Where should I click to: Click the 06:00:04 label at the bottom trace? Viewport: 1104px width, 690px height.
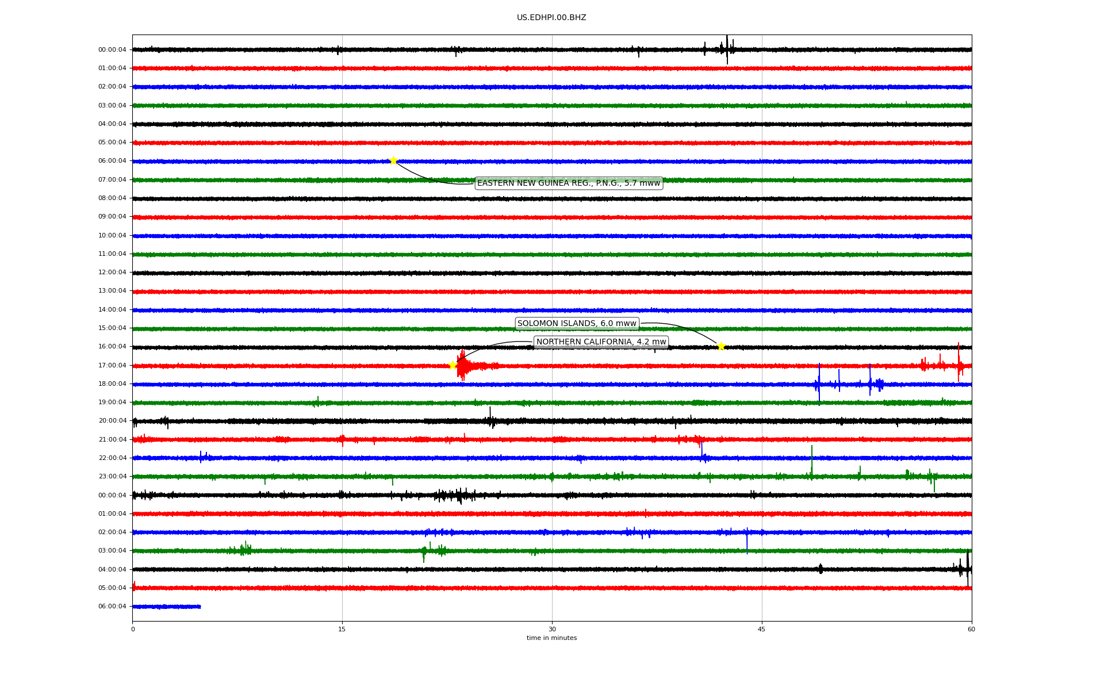click(112, 607)
